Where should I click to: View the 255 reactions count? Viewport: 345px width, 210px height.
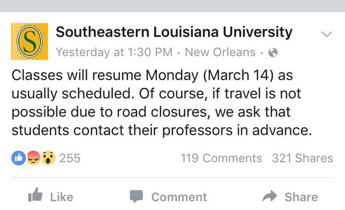click(70, 158)
